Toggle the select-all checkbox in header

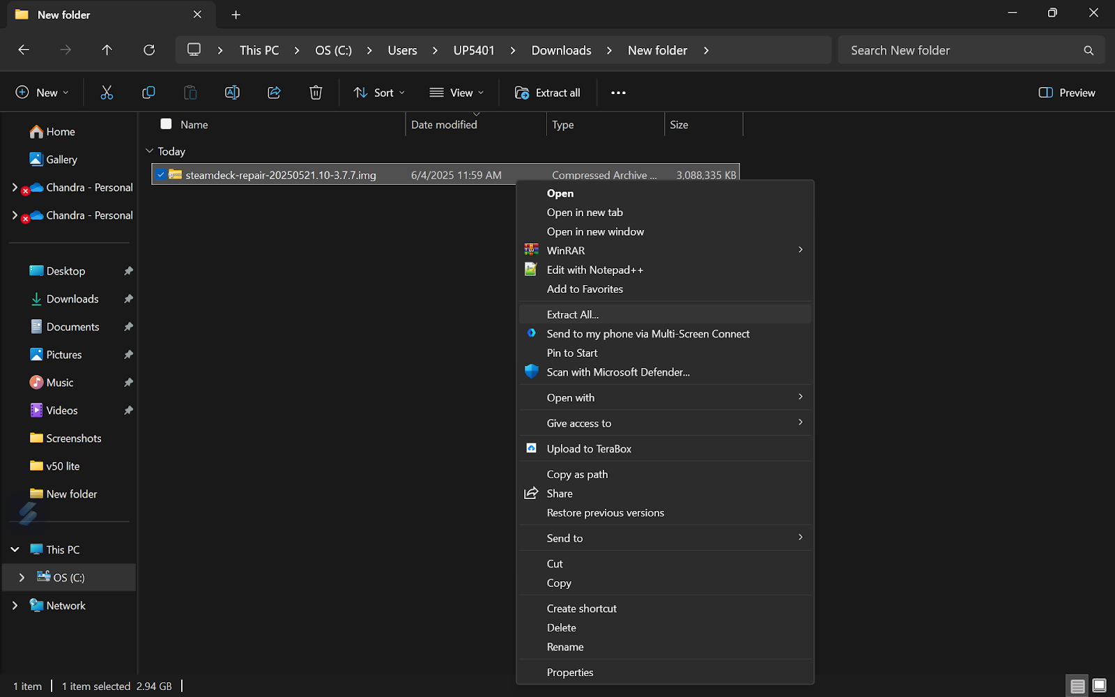(x=166, y=124)
